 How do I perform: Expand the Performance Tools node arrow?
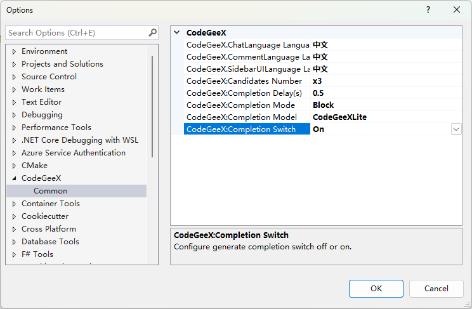tap(14, 128)
